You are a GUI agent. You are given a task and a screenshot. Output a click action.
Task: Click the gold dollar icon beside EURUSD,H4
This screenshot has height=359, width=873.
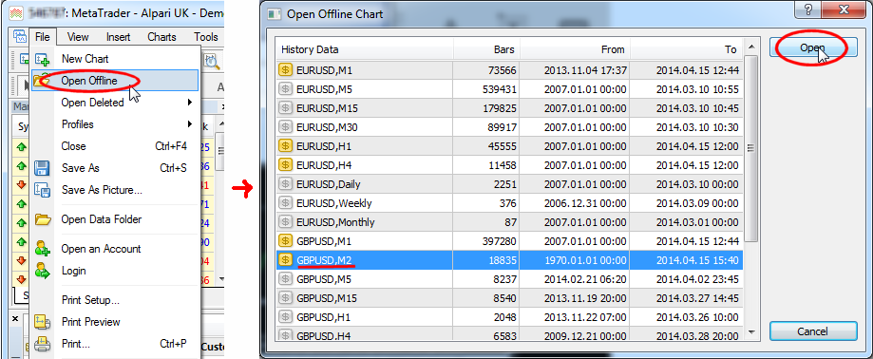click(x=286, y=165)
